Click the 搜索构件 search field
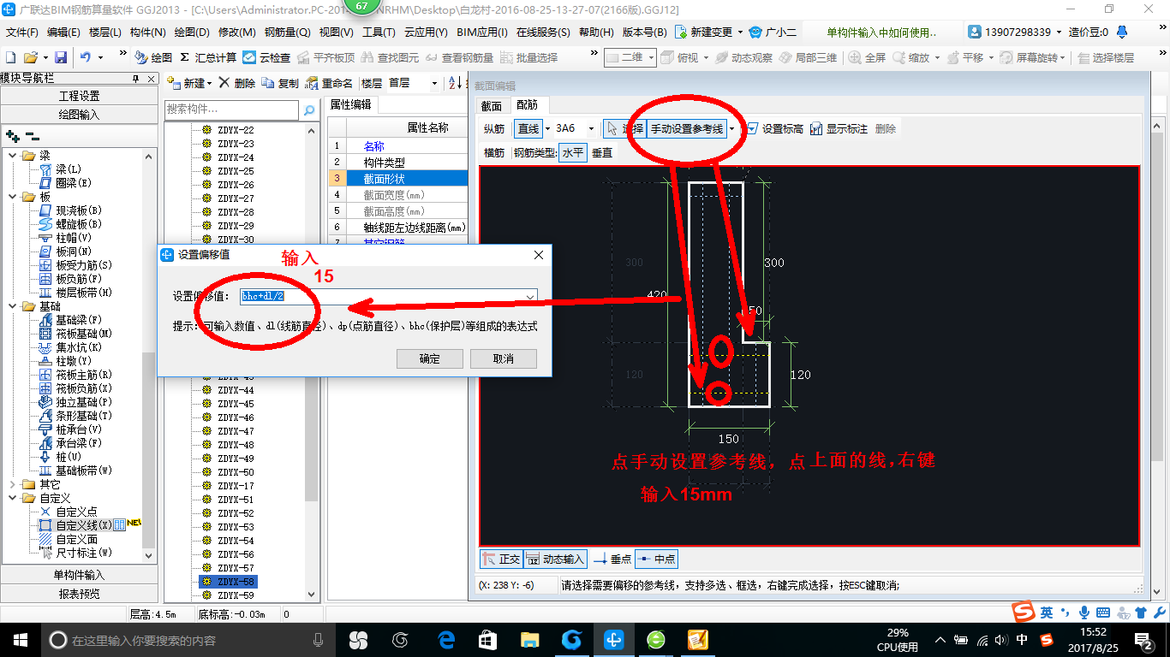The width and height of the screenshot is (1170, 657). 231,109
